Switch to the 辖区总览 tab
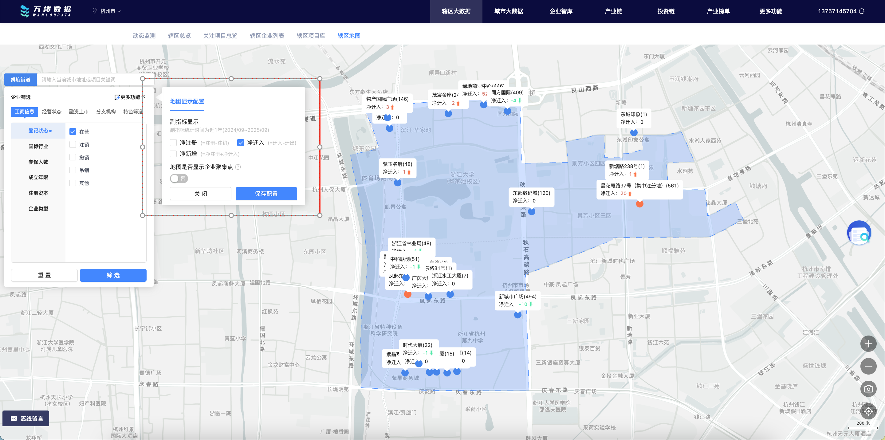 (x=179, y=36)
